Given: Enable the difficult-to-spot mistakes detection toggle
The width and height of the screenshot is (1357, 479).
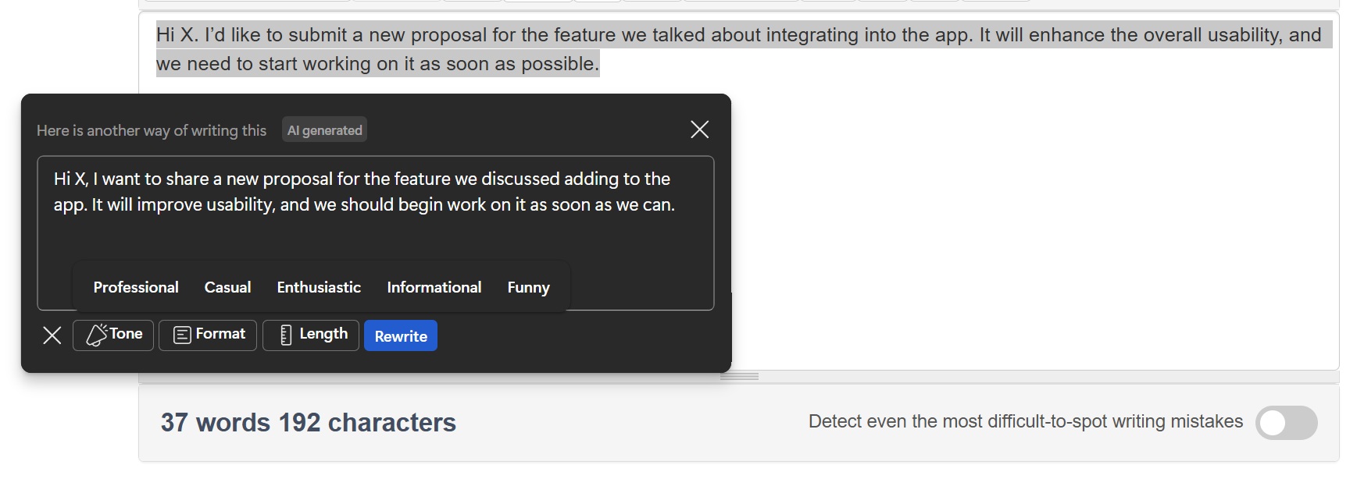Looking at the screenshot, I should point(1286,422).
